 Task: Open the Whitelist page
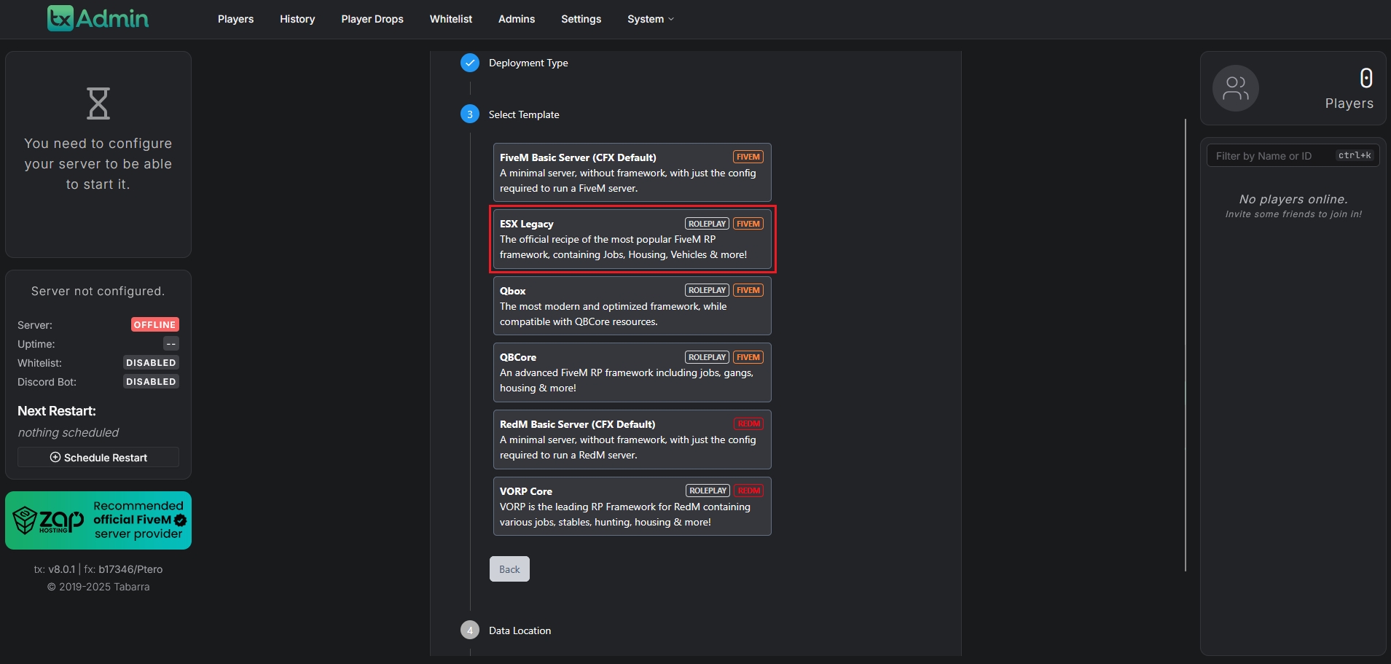[x=450, y=19]
